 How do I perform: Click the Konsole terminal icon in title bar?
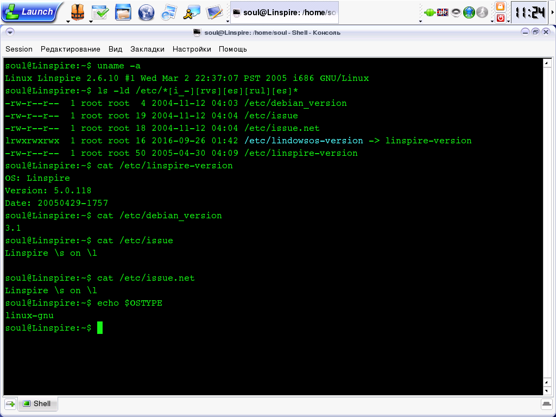click(197, 33)
